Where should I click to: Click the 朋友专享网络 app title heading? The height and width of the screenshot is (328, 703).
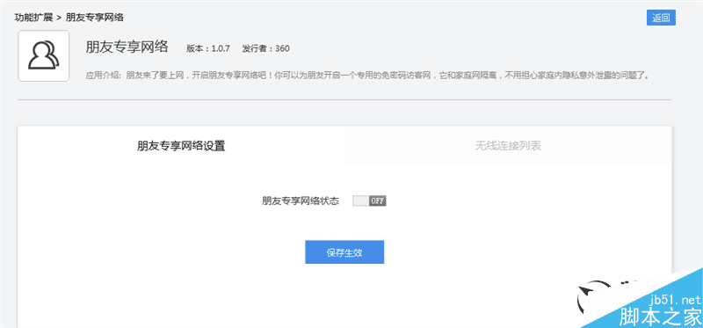(x=127, y=47)
